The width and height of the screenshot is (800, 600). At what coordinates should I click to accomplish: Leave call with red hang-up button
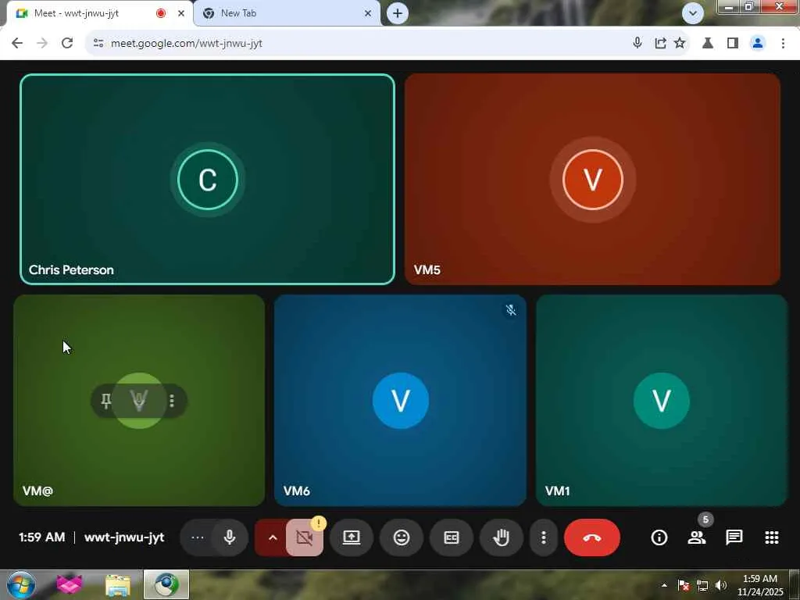592,537
